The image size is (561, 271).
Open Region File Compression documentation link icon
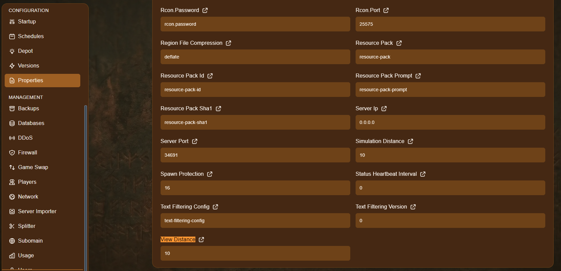(228, 43)
